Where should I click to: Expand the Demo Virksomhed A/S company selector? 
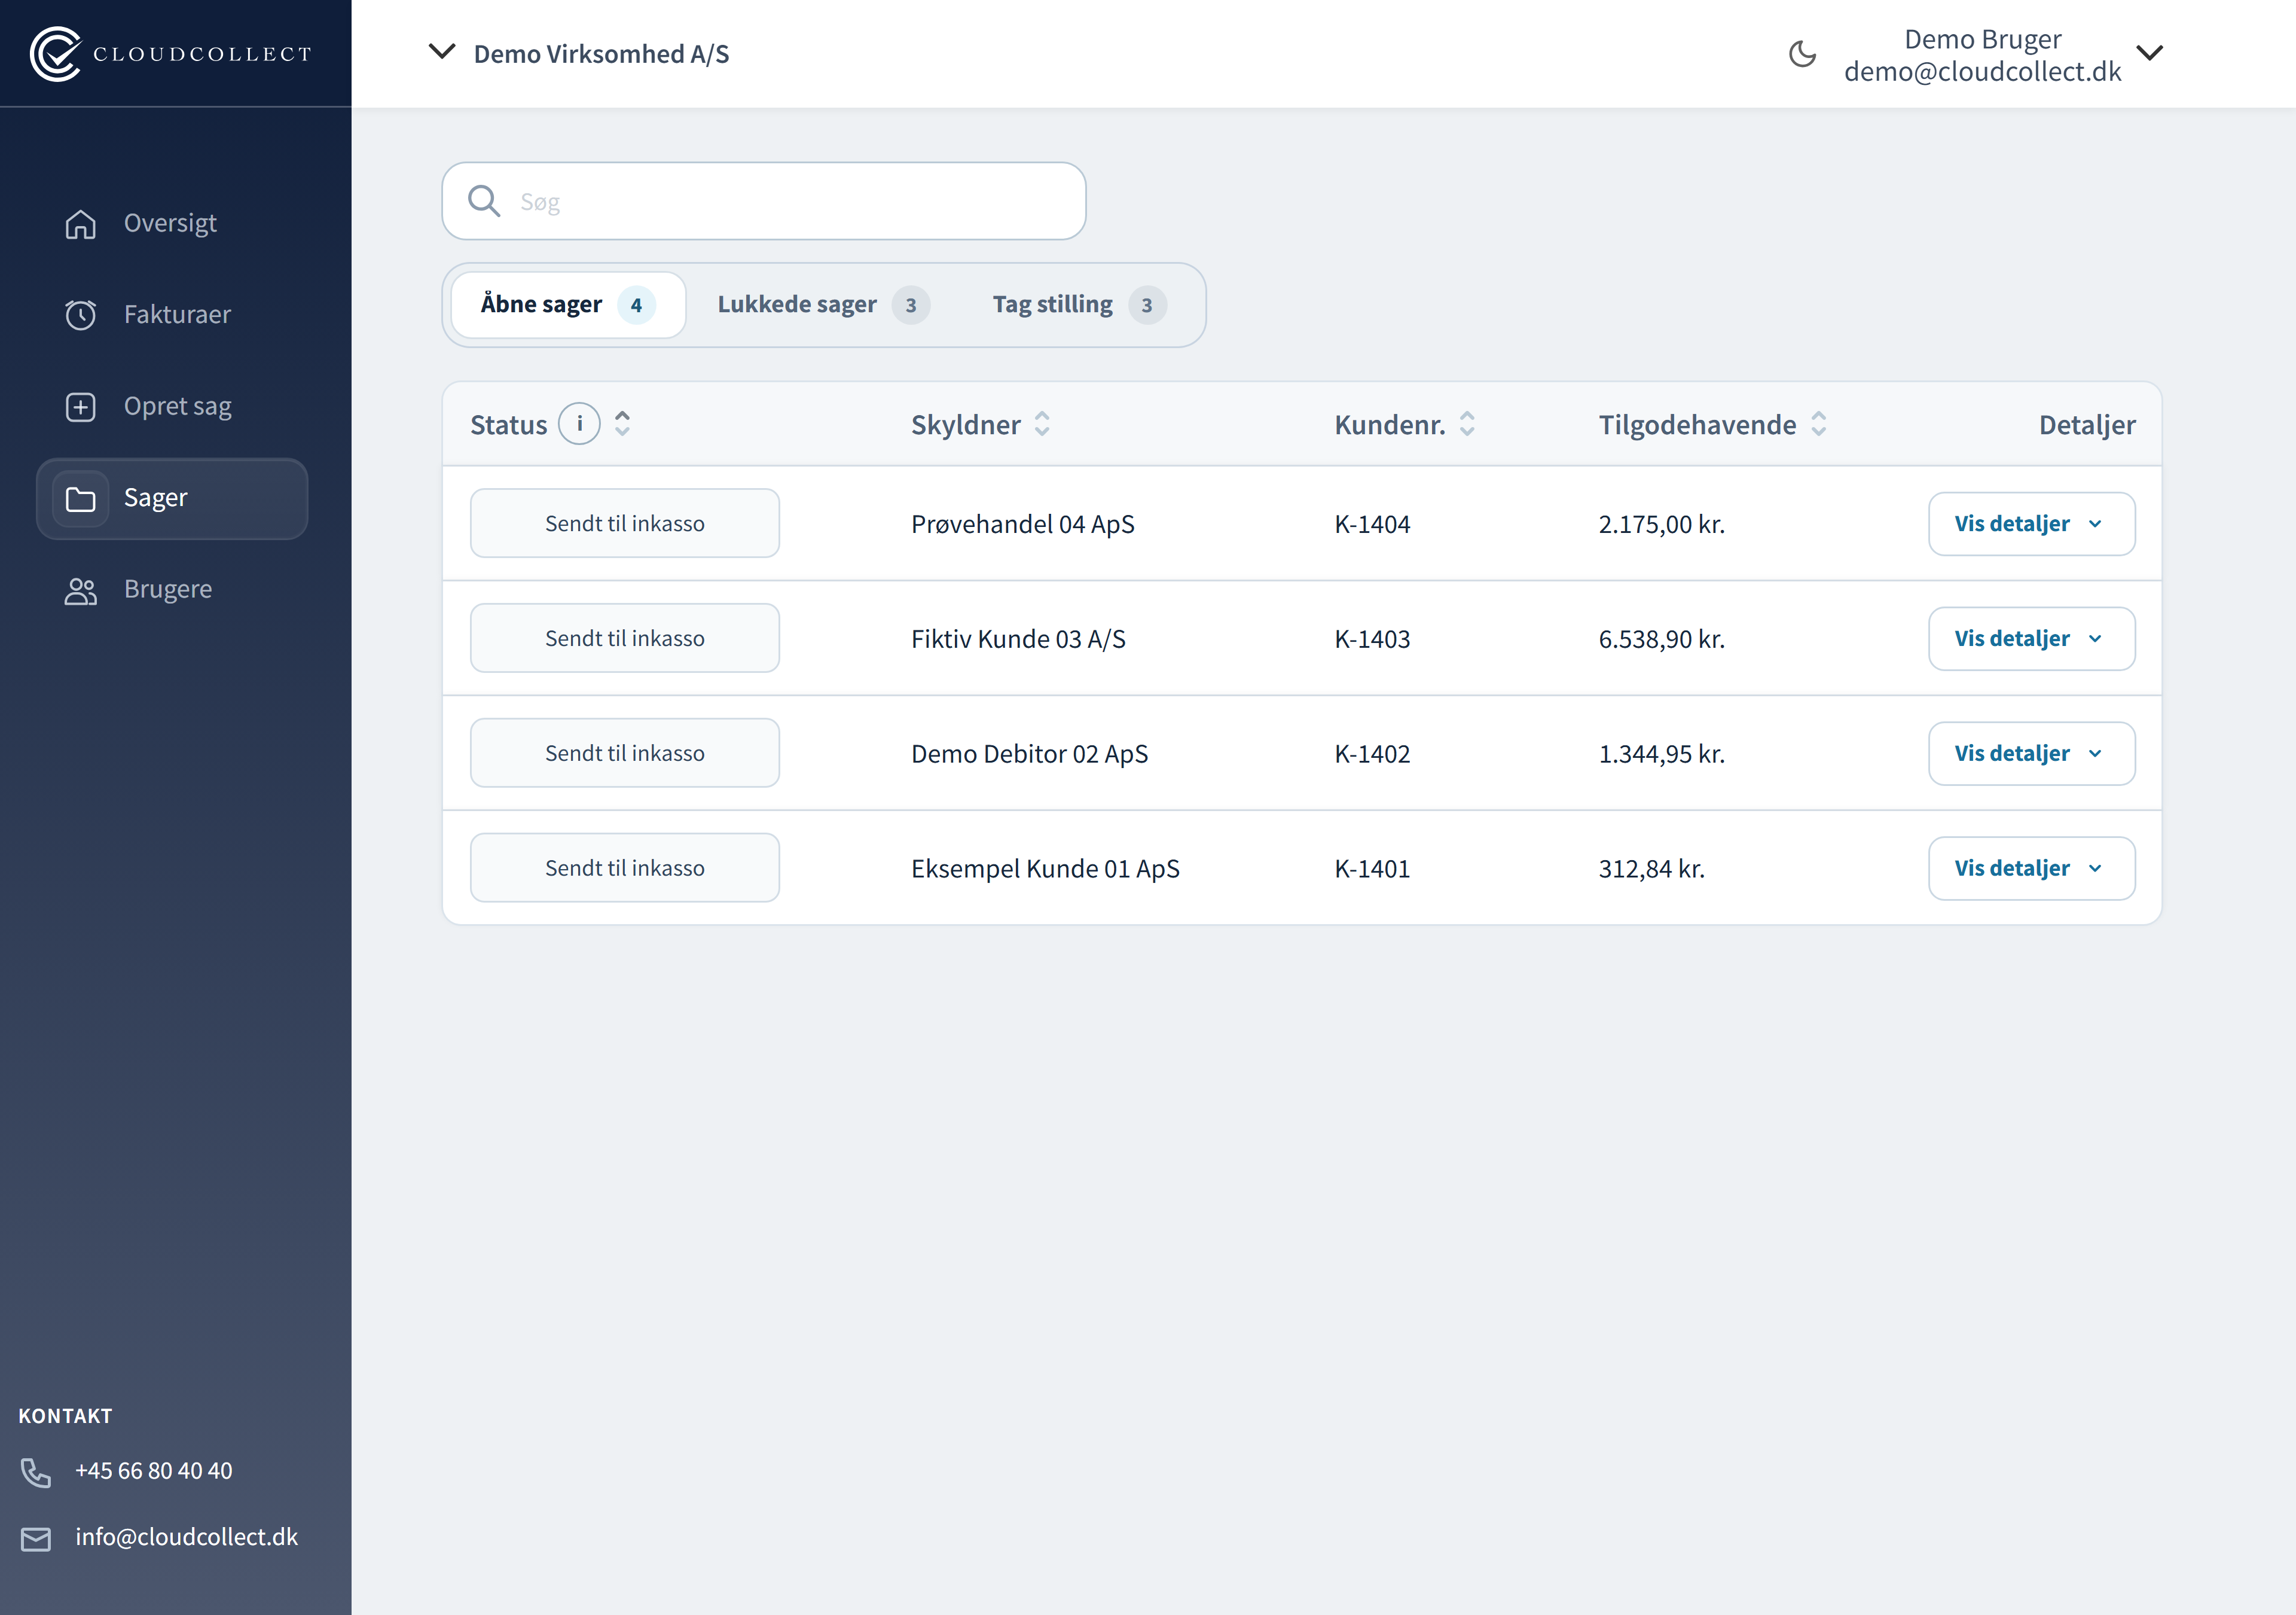(x=579, y=54)
